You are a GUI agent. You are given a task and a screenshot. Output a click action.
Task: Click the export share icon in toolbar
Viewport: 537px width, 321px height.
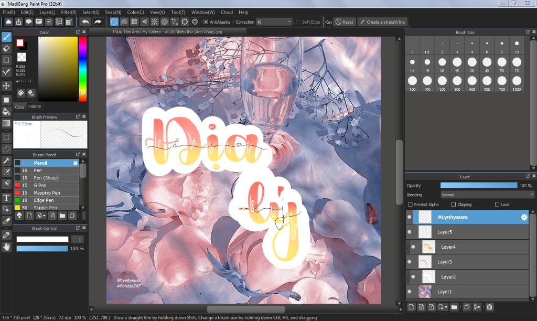click(x=18, y=22)
